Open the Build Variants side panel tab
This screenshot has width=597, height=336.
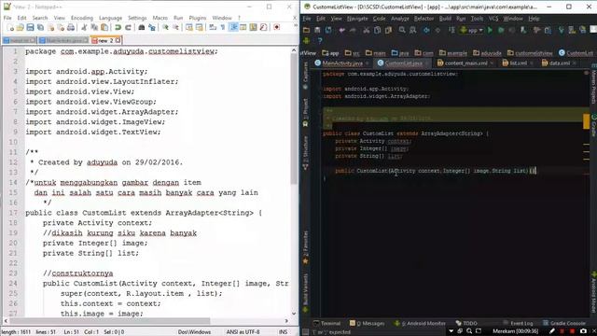click(x=305, y=293)
